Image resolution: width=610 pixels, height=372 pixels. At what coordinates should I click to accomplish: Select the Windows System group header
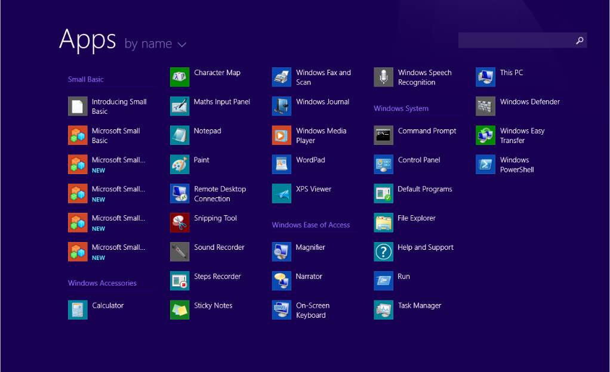pos(401,108)
